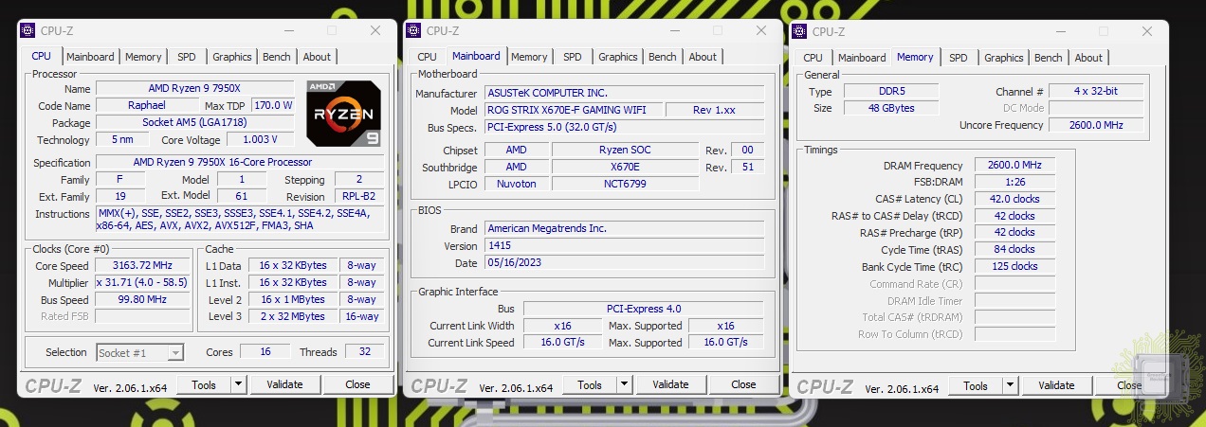This screenshot has width=1206, height=427.
Task: Click the AMD Ryzen 9 logo image
Action: click(343, 114)
